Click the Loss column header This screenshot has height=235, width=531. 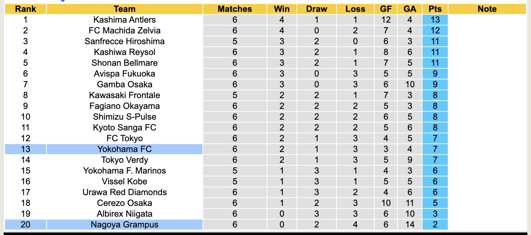click(x=355, y=9)
